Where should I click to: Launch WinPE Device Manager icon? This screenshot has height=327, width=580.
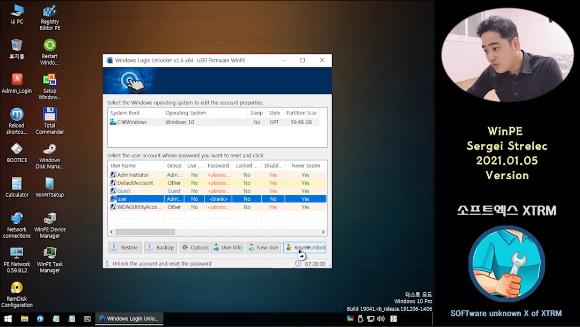[x=49, y=225]
